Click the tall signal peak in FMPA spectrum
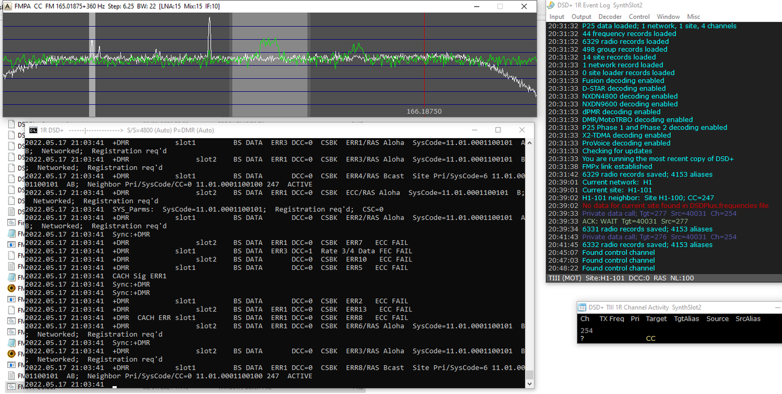This screenshot has width=782, height=394. point(209,37)
